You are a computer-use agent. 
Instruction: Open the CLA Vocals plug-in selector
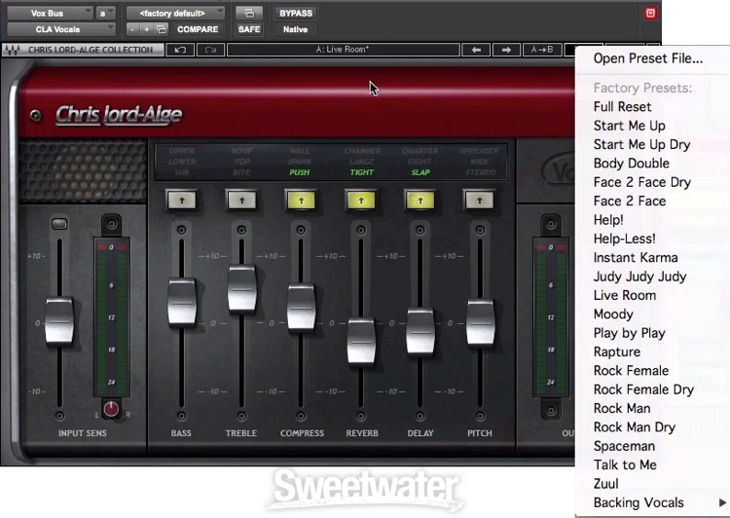61,29
